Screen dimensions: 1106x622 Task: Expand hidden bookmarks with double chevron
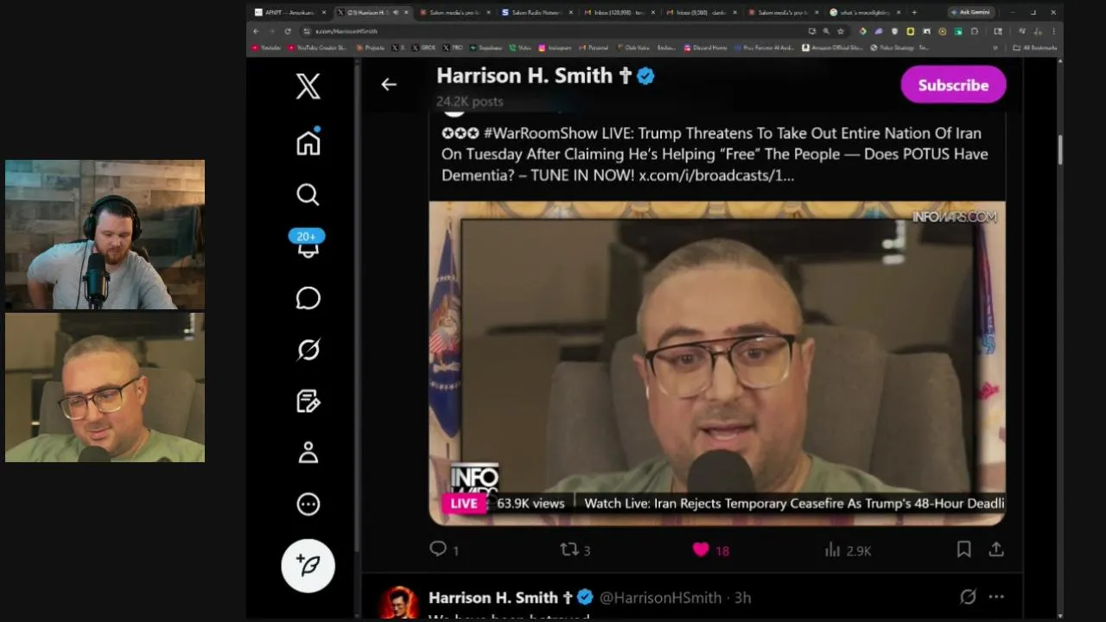(995, 48)
